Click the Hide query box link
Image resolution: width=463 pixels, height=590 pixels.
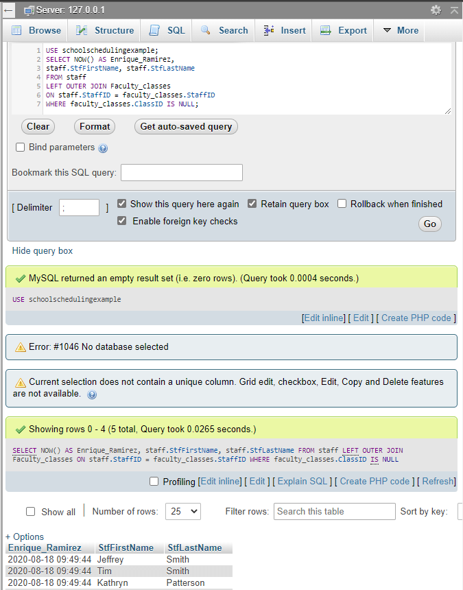pyautogui.click(x=42, y=251)
